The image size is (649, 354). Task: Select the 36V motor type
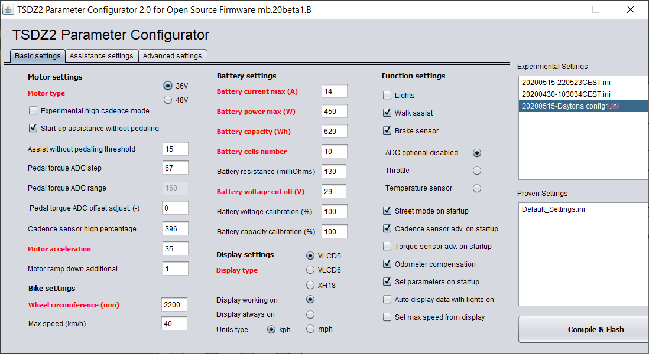pos(168,86)
